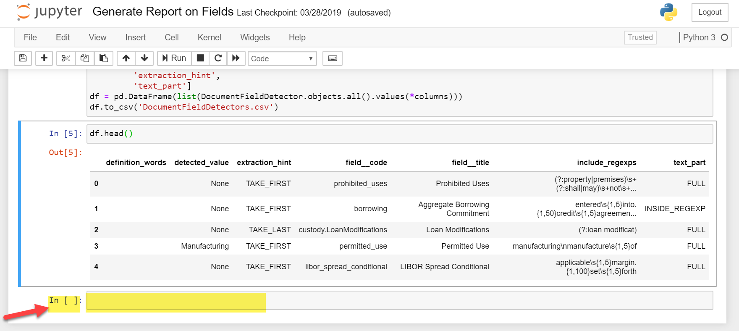Cut selected cells with scissors icon

tap(66, 58)
